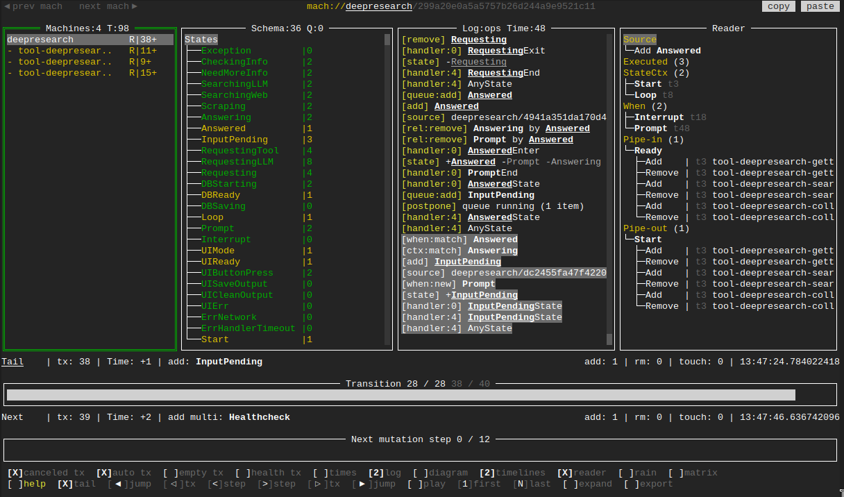This screenshot has height=497, width=844.
Task: Enable the rain checkbox
Action: tap(637, 473)
